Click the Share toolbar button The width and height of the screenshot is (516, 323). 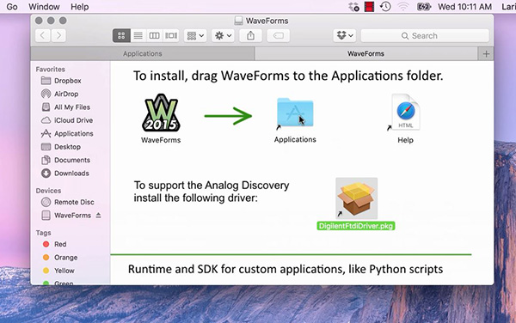click(251, 35)
